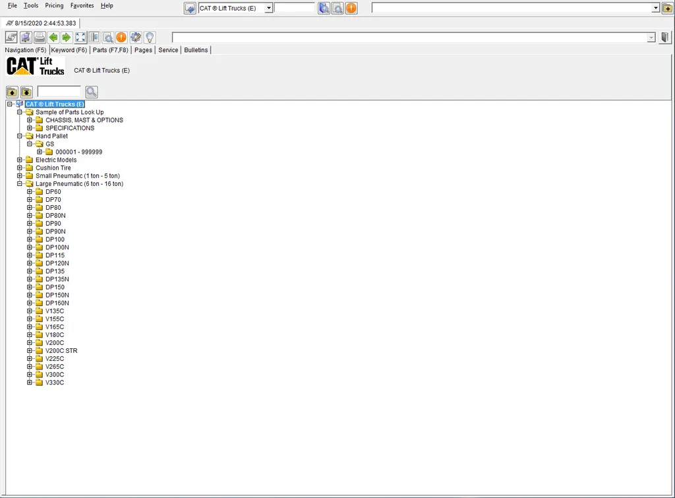The width and height of the screenshot is (675, 498).
Task: Expand the Electric Models folder
Action: tap(19, 160)
